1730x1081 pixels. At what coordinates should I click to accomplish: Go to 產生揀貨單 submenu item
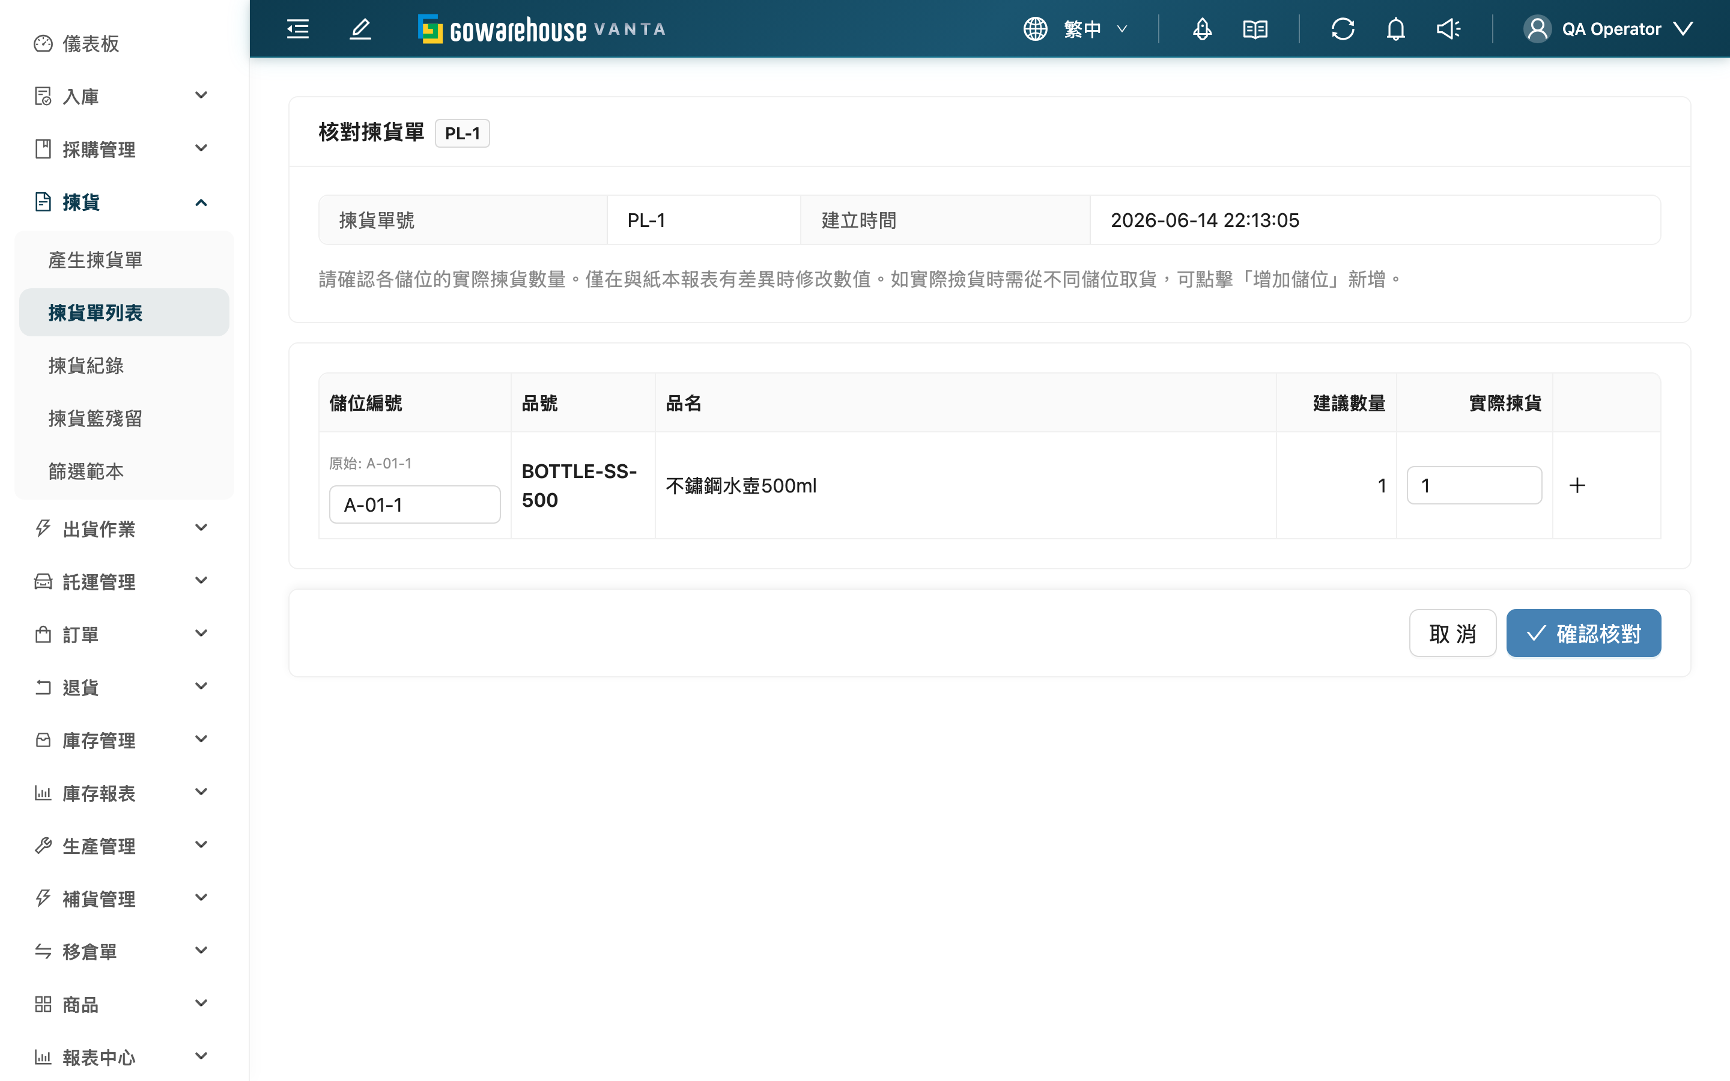tap(124, 260)
